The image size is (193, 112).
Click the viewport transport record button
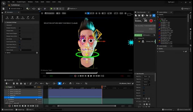pyautogui.click(x=75, y=76)
